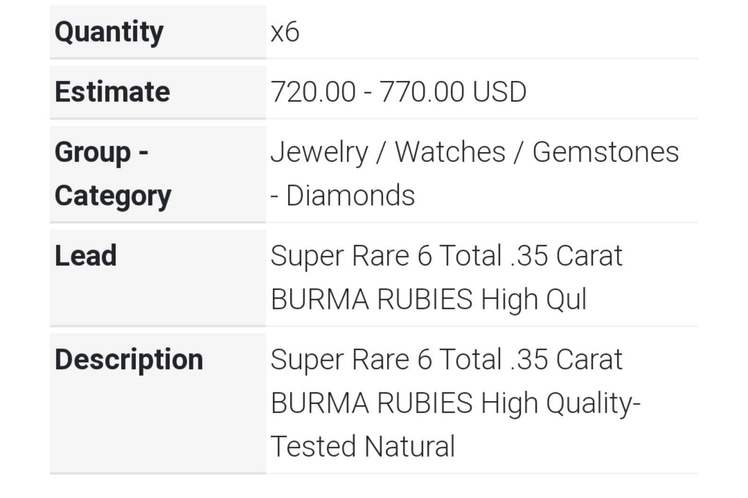Viewport: 748px width, 498px height.
Task: Select the word Watches in category
Action: click(450, 152)
